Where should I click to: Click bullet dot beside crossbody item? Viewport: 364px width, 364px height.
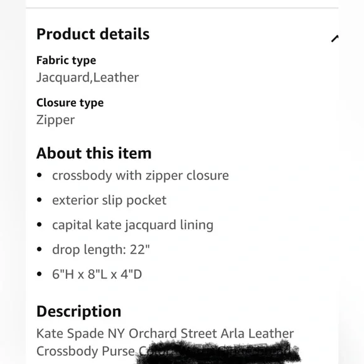pos(40,175)
